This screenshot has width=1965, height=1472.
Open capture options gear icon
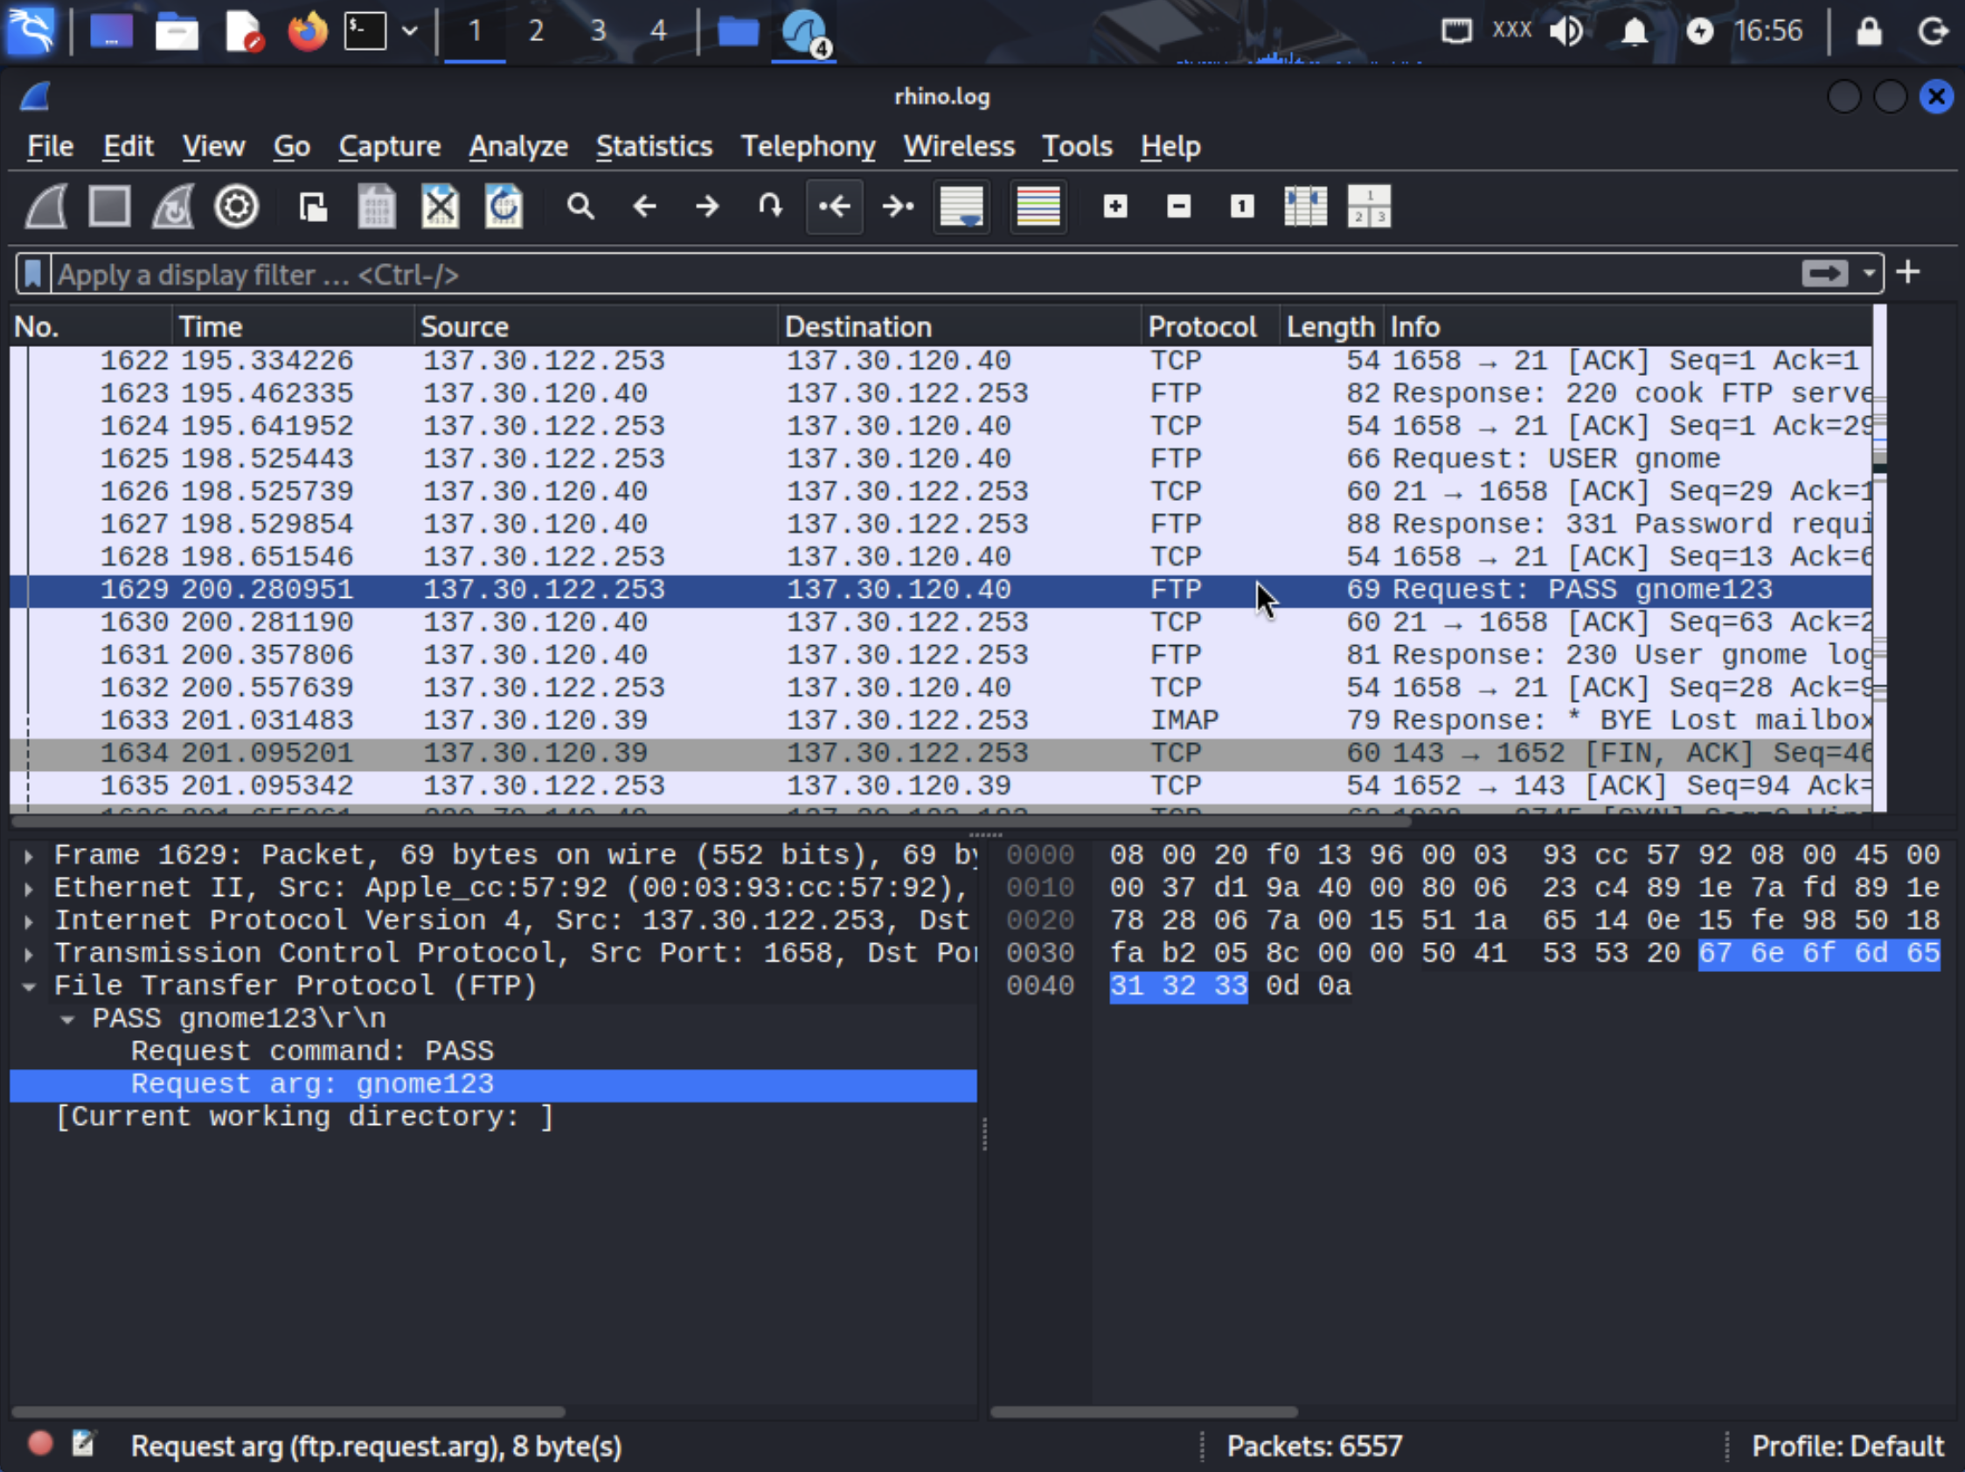[x=236, y=207]
